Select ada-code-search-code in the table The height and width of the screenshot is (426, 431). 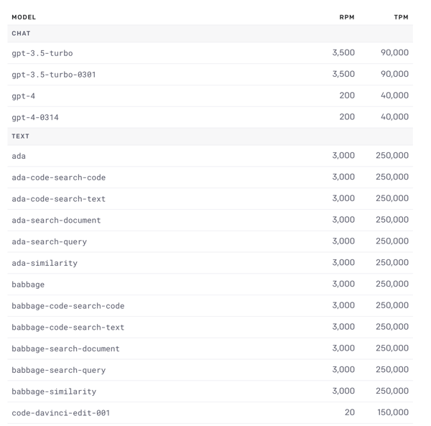59,177
